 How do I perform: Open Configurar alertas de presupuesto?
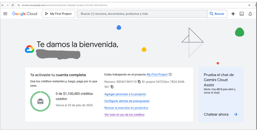point(127,101)
